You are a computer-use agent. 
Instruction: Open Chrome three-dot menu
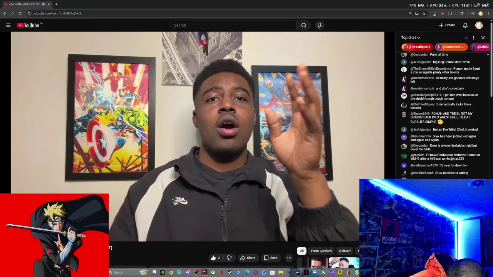pyautogui.click(x=488, y=13)
